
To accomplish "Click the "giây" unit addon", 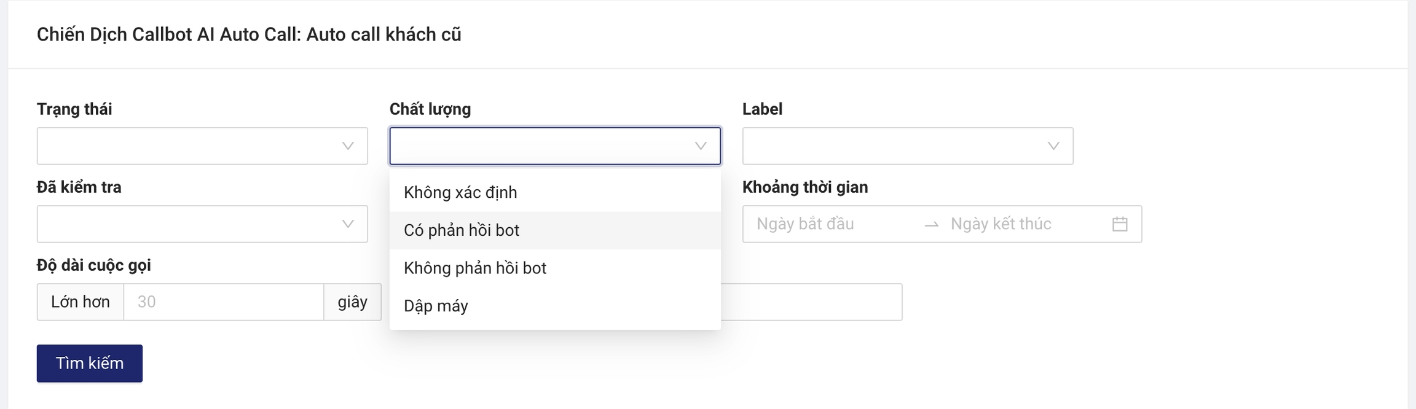I will click(x=353, y=302).
